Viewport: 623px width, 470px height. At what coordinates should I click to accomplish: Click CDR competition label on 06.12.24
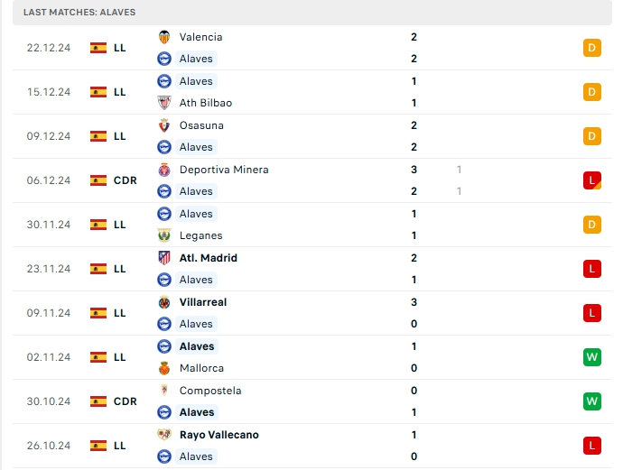[126, 180]
